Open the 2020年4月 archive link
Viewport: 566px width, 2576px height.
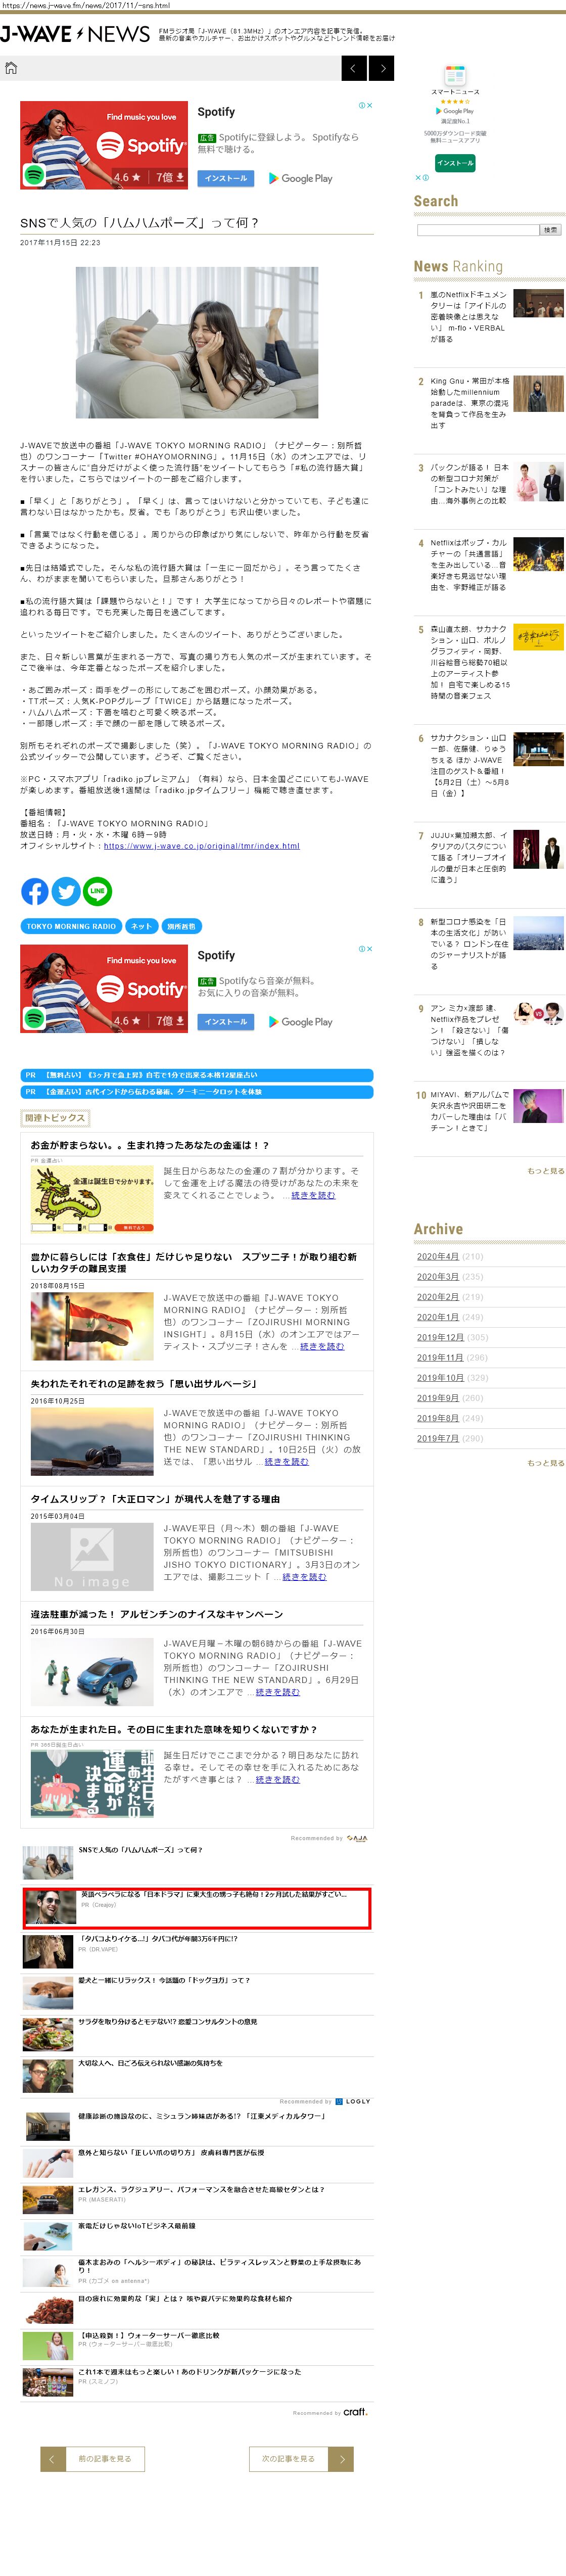[437, 1256]
